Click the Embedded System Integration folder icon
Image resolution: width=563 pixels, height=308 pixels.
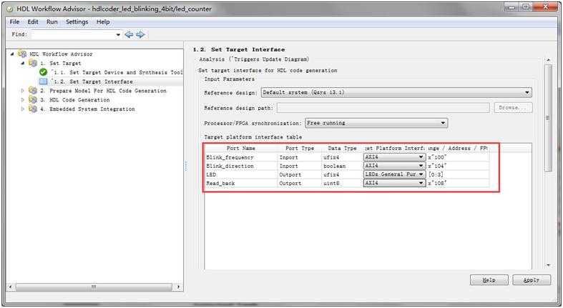coord(33,109)
